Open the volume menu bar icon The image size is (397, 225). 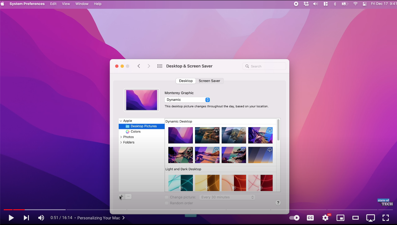tap(316, 4)
